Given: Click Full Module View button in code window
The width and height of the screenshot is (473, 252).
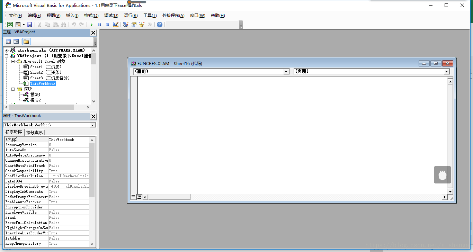Looking at the screenshot, I should [x=139, y=197].
